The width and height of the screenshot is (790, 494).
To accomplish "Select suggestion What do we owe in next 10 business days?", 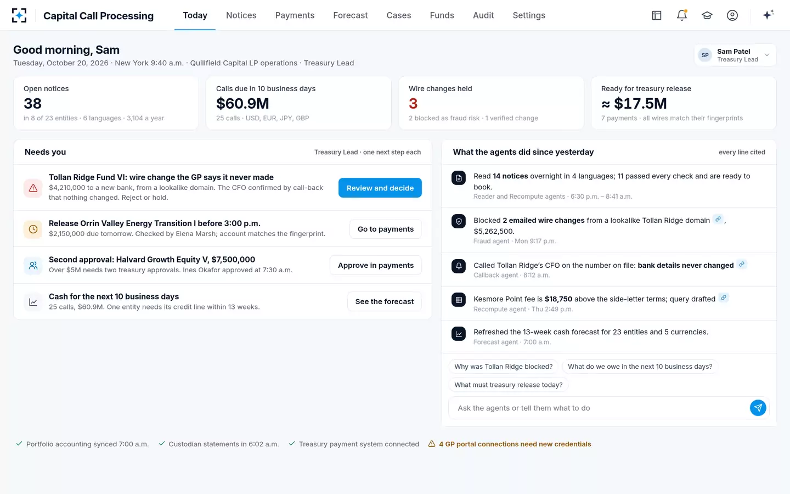I will [x=640, y=367].
